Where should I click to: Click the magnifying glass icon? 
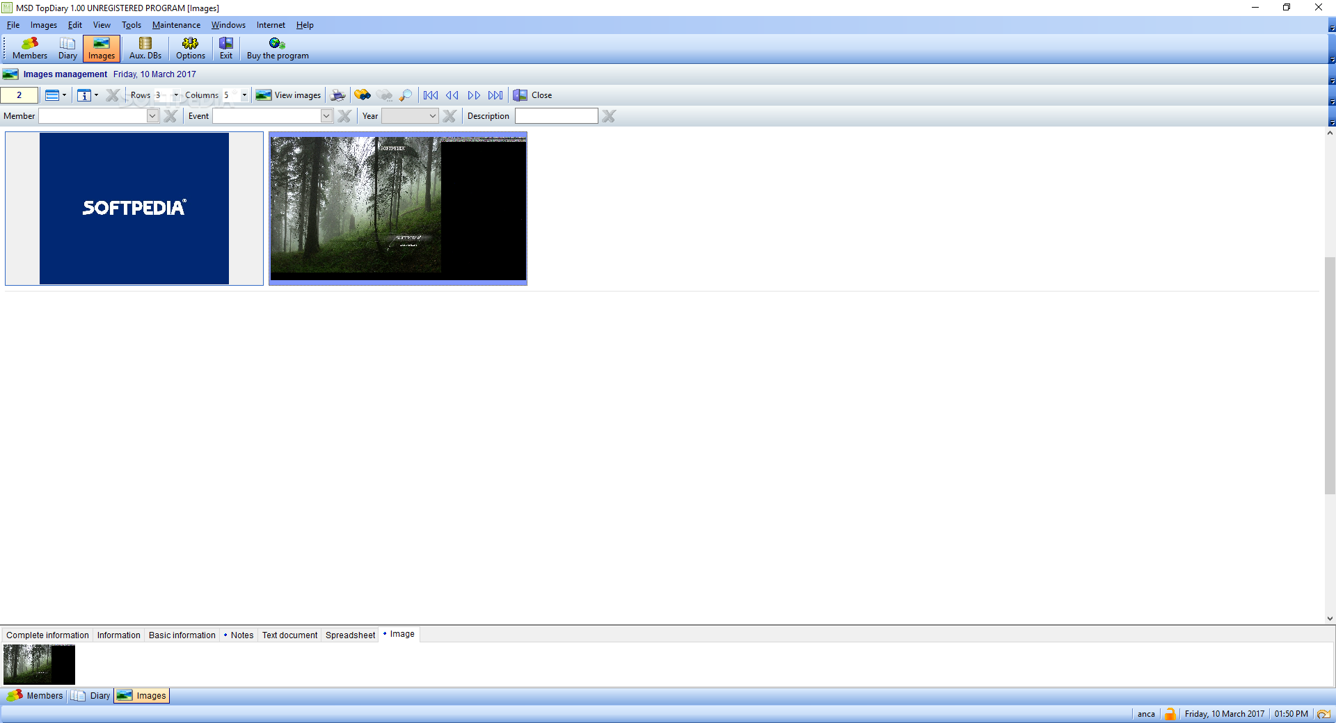point(406,95)
